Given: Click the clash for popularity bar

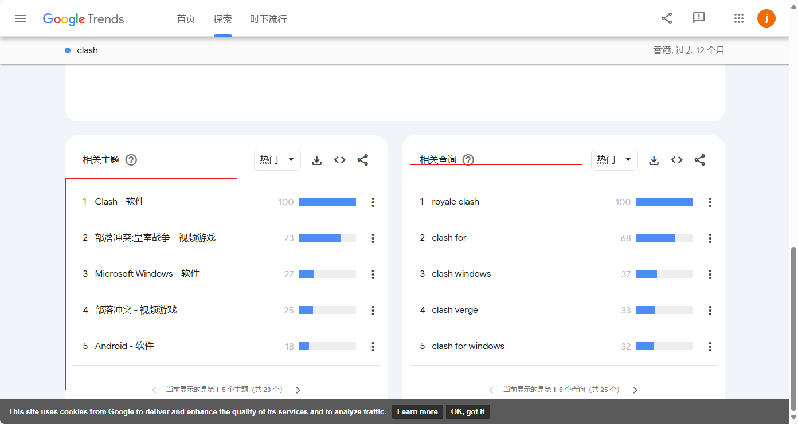Looking at the screenshot, I should [664, 238].
